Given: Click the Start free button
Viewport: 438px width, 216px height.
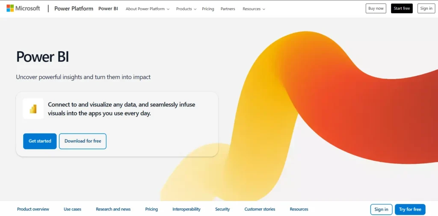Looking at the screenshot, I should point(402,9).
